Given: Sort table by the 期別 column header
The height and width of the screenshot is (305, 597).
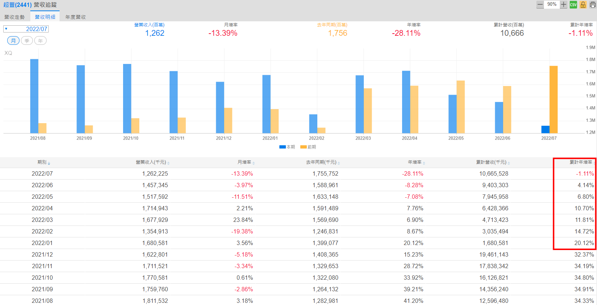Looking at the screenshot, I should pyautogui.click(x=44, y=162).
